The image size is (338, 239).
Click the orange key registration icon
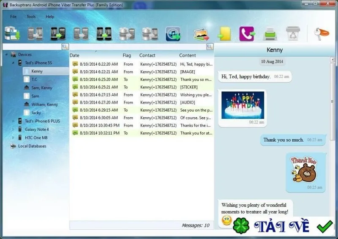321,33
